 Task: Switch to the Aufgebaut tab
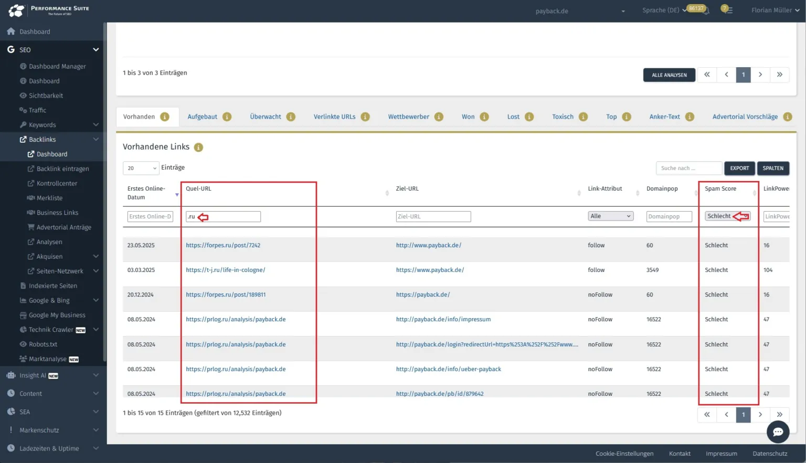click(202, 117)
